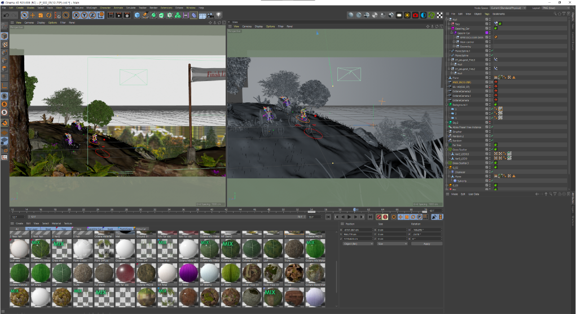Add a Cube primitive object
The height and width of the screenshot is (314, 576).
tap(137, 15)
